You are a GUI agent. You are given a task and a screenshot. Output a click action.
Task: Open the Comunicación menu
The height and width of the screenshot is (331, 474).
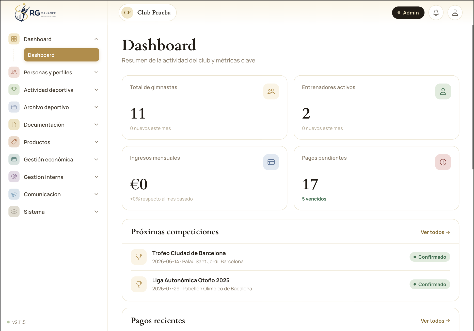click(x=54, y=194)
